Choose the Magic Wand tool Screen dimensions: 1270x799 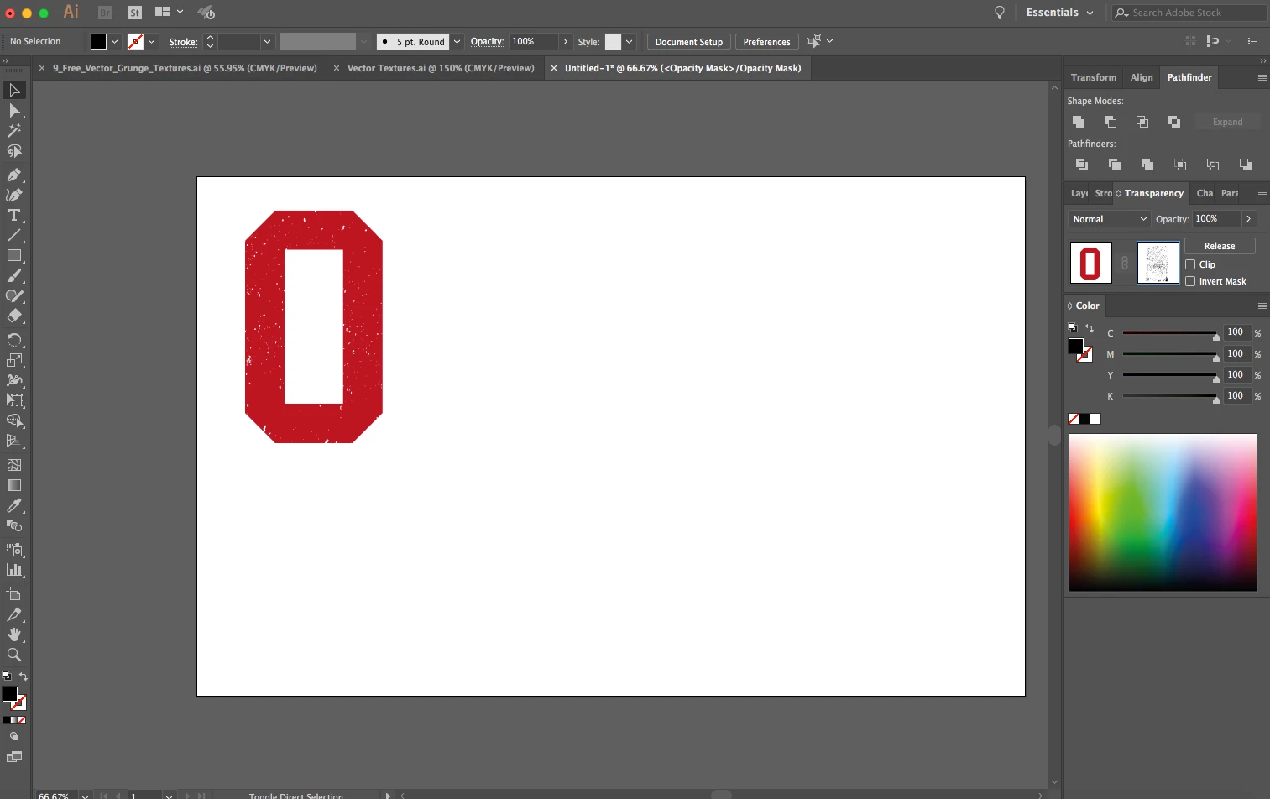14,131
